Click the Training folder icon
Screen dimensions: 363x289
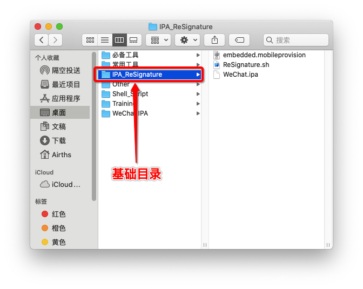pyautogui.click(x=106, y=104)
